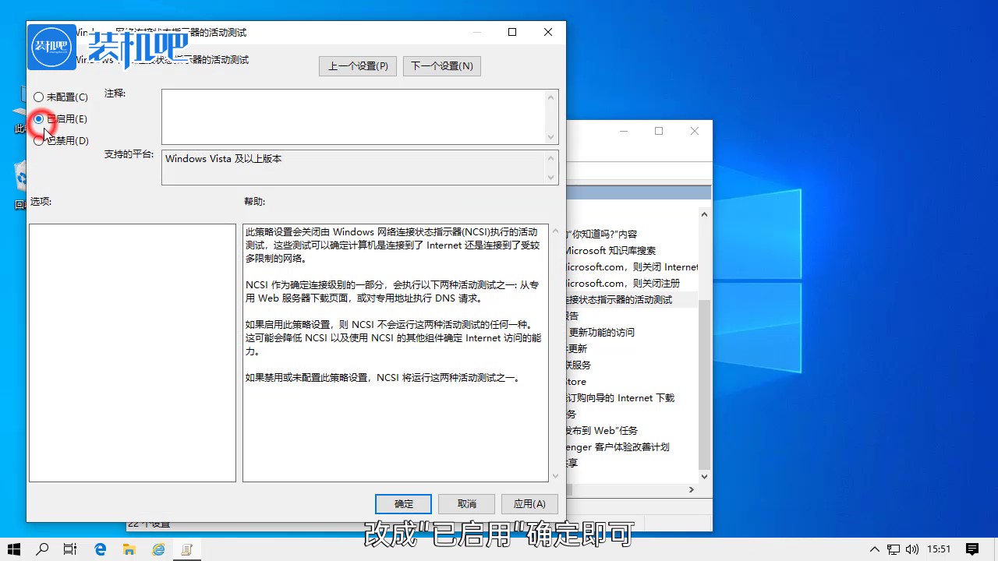The height and width of the screenshot is (561, 998).
Task: Click the 上一个设置(P) button
Action: [357, 65]
